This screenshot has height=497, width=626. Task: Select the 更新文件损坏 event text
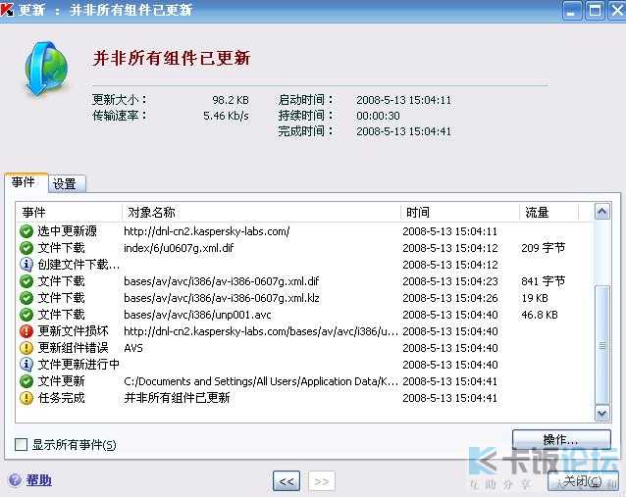[x=73, y=331]
